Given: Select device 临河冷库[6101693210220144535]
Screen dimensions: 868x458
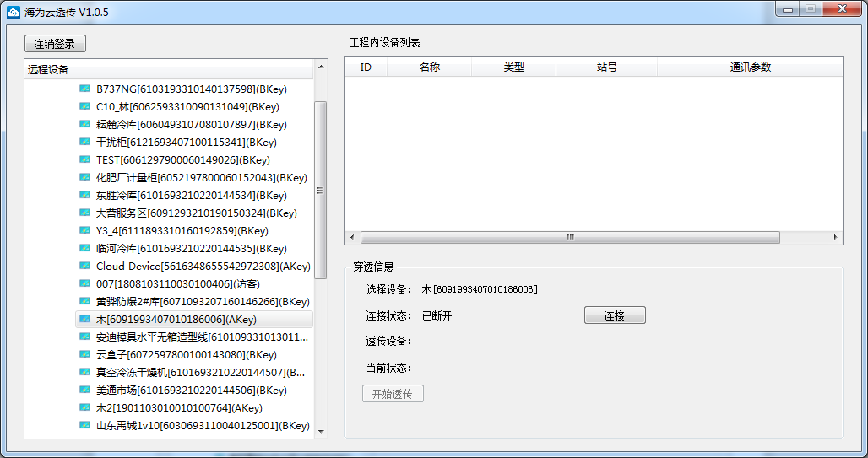Looking at the screenshot, I should [192, 248].
